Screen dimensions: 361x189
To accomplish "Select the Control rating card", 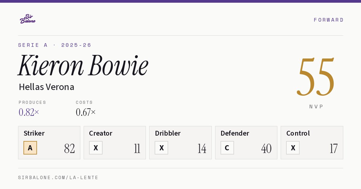I will (x=312, y=142).
